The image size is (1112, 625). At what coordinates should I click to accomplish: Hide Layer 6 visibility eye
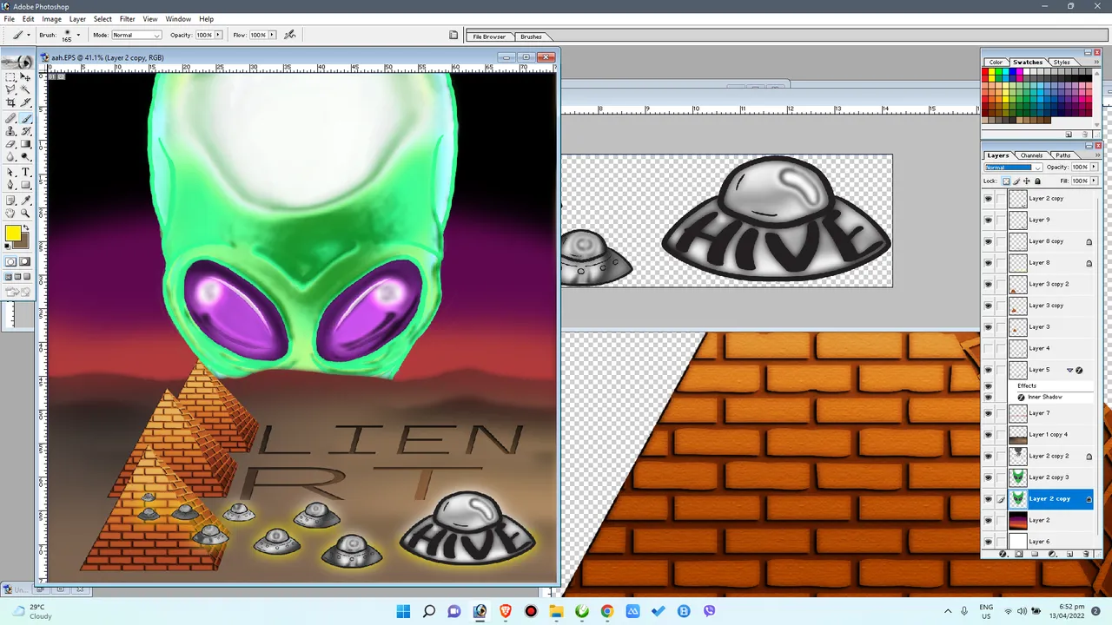(x=988, y=542)
